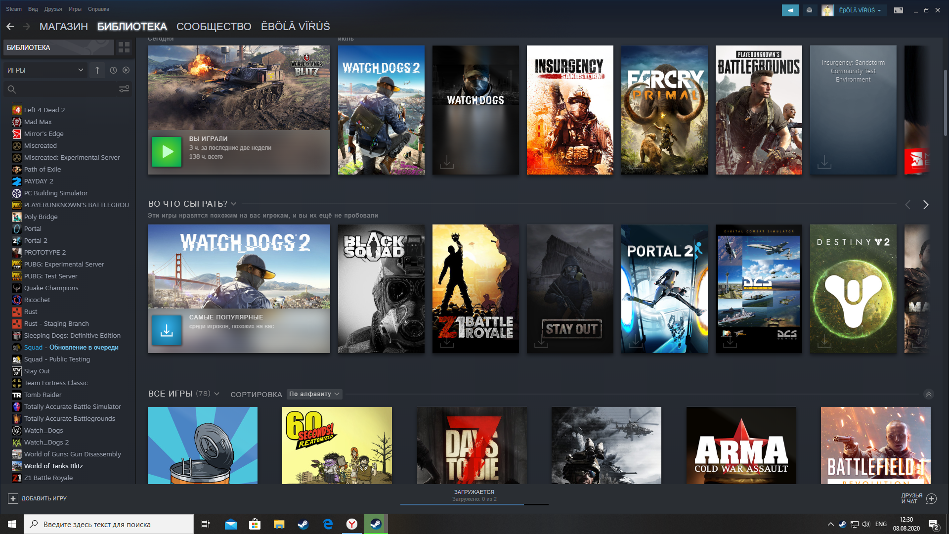Open Destiny 2 cover
Image resolution: width=949 pixels, height=534 pixels.
coord(853,289)
